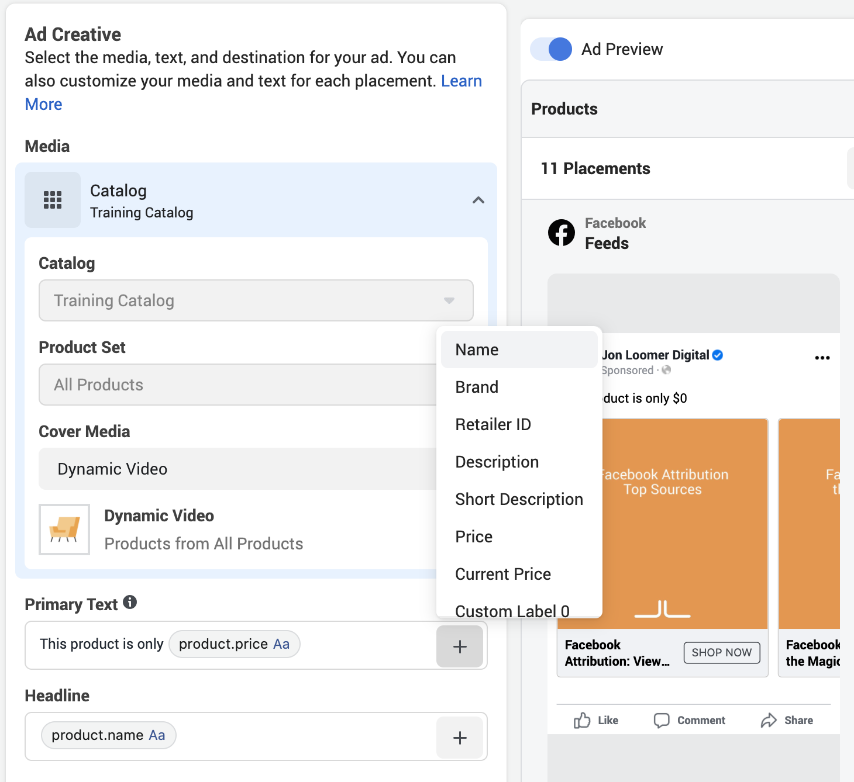854x782 pixels.
Task: Click the 11 Placements heading
Action: coord(595,168)
